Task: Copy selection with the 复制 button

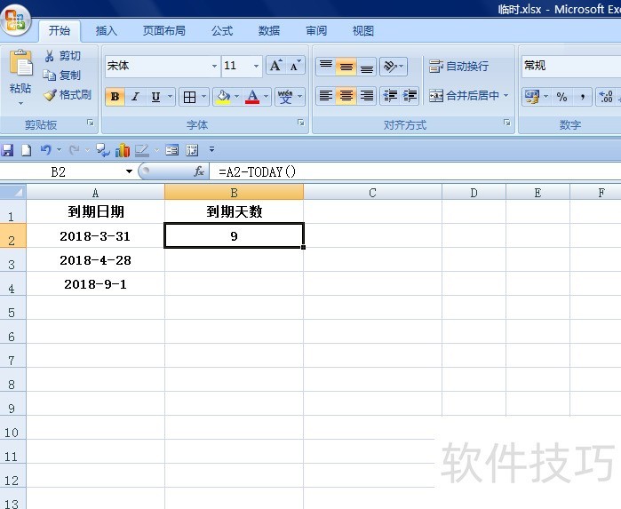Action: (62, 76)
